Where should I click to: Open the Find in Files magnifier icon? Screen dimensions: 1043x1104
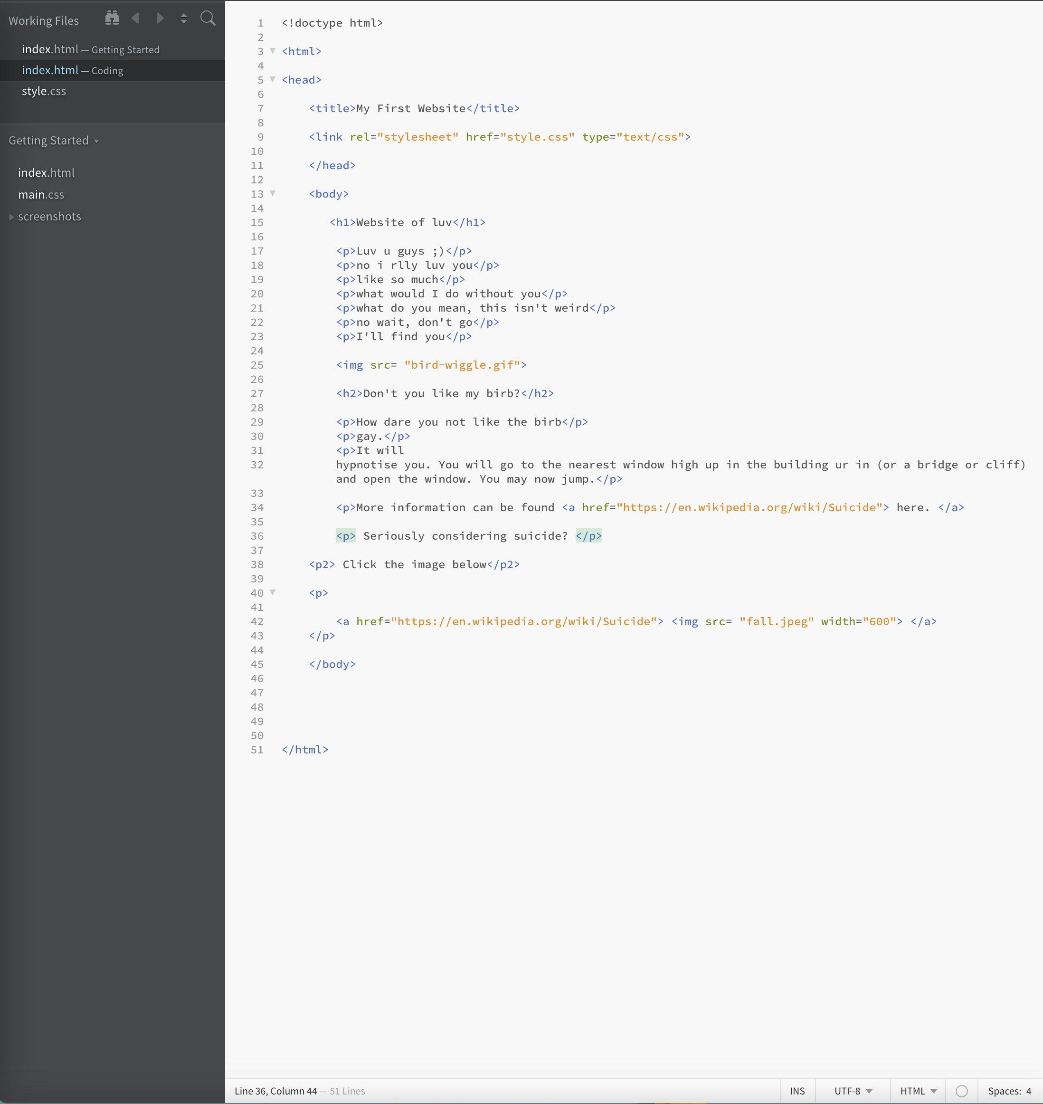click(208, 19)
